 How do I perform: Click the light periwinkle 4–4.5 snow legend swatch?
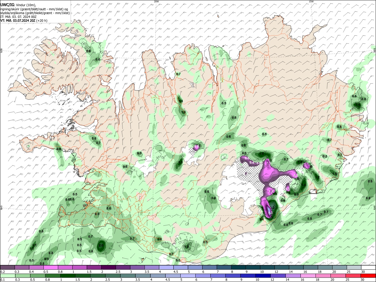tap(166, 267)
